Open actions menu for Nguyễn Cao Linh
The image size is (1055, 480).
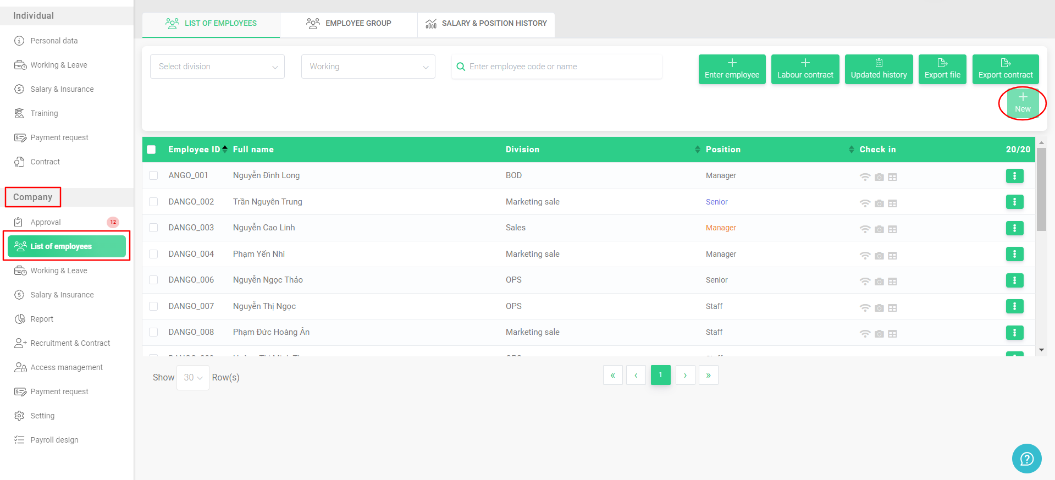click(x=1014, y=228)
